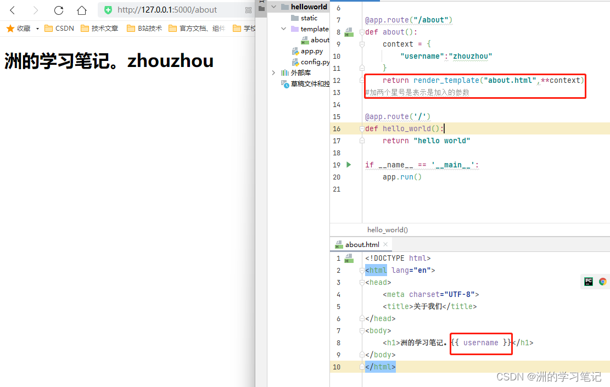Click the Project tool window icon
Viewport: 610px width, 387px height.
click(x=262, y=9)
